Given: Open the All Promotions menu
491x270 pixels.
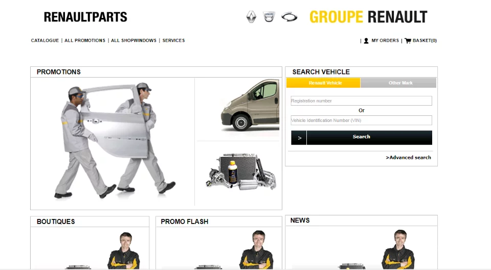Looking at the screenshot, I should 85,41.
